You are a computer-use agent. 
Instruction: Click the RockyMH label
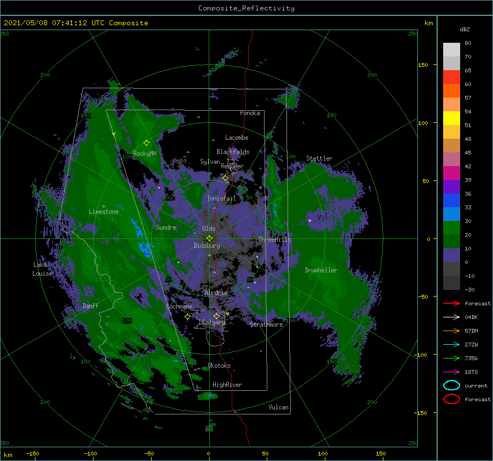click(145, 153)
